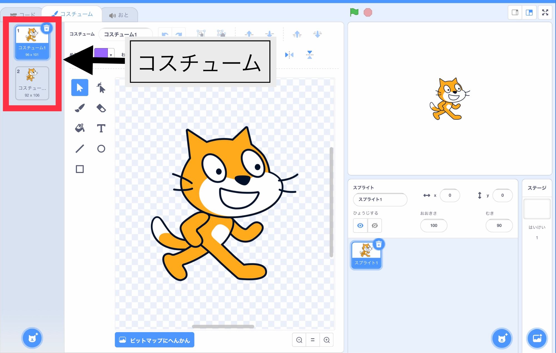Flip the costume horizontally

[289, 55]
